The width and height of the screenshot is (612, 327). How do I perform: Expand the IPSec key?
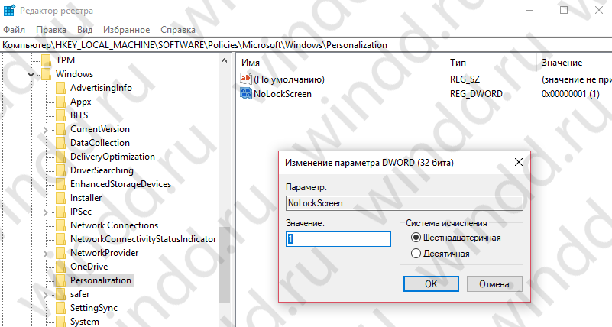[46, 212]
